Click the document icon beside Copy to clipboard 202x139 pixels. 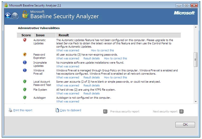point(57,110)
